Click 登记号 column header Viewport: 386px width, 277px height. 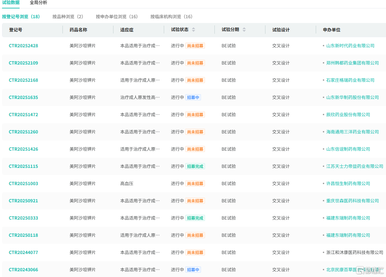[16, 30]
